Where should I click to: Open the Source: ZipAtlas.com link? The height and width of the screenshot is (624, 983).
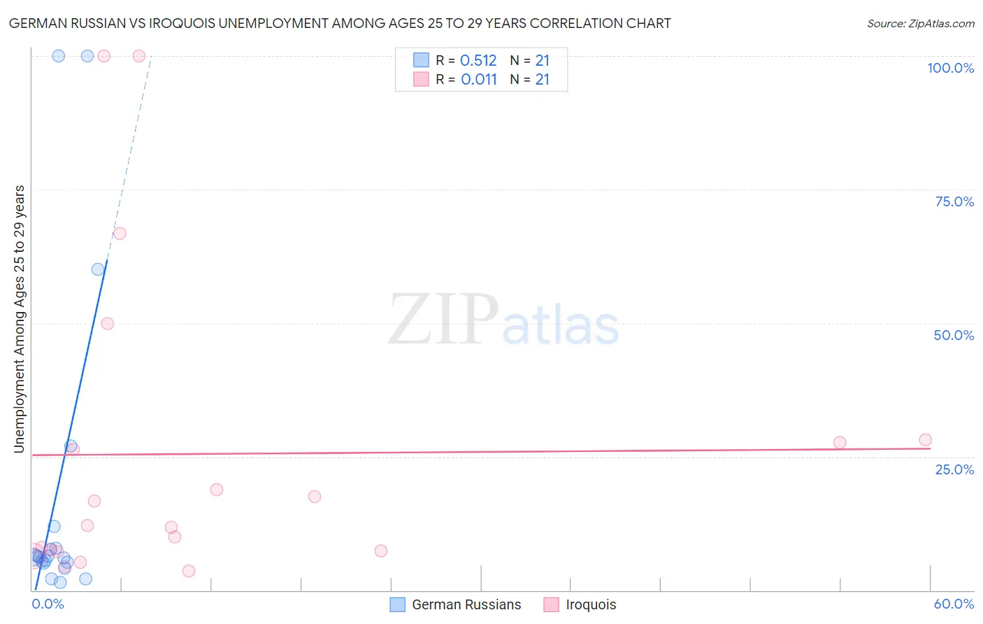coord(921,24)
